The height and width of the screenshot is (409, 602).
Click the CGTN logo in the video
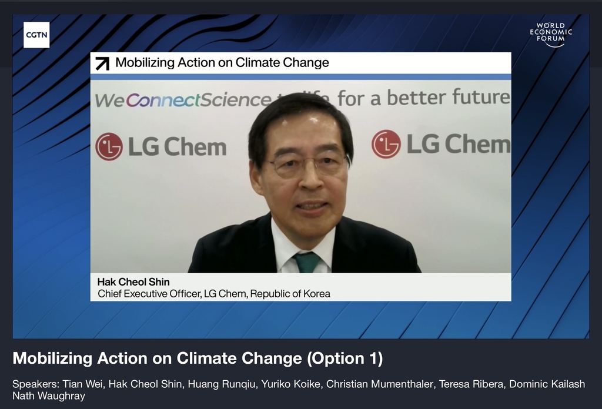[36, 35]
